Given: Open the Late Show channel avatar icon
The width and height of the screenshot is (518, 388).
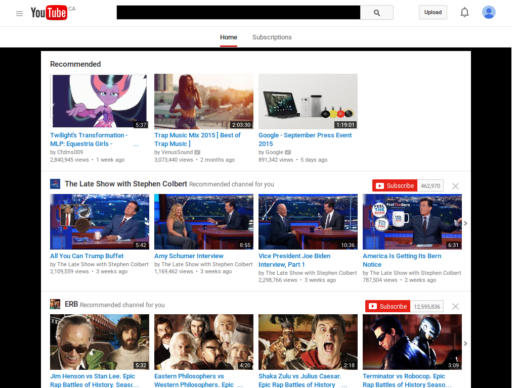Looking at the screenshot, I should coord(55,184).
